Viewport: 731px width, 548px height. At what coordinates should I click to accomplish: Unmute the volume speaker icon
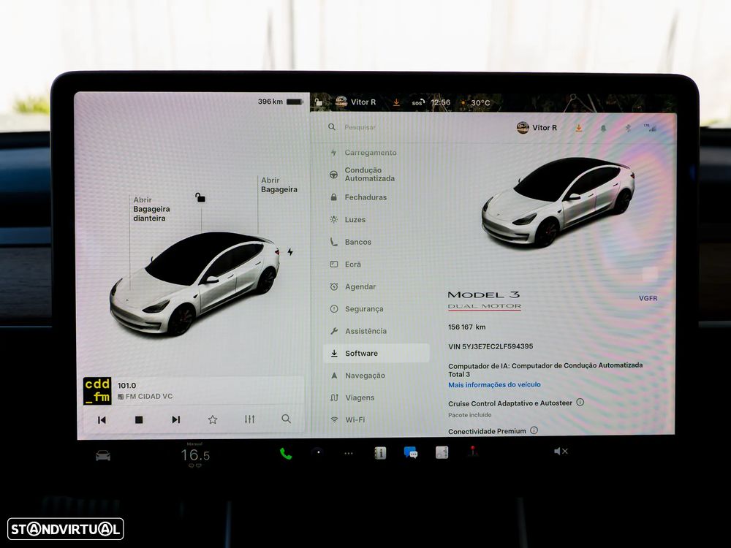click(561, 451)
